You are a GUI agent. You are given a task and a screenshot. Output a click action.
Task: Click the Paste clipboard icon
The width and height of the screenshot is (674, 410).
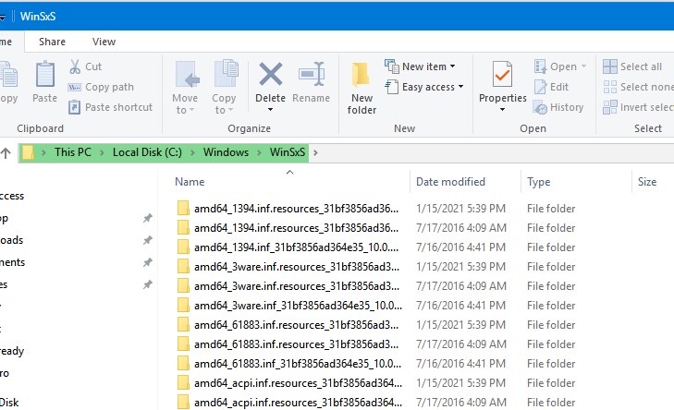tap(44, 76)
